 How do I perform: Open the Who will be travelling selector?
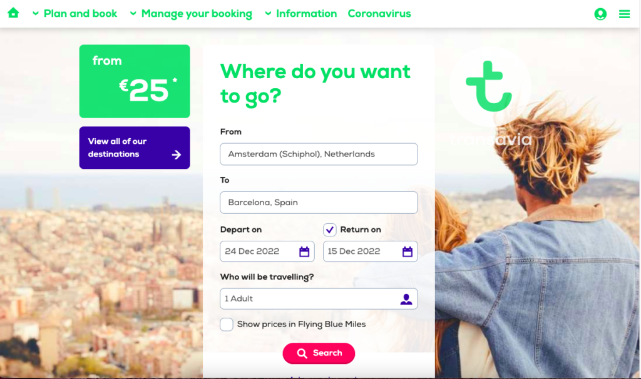tap(319, 298)
